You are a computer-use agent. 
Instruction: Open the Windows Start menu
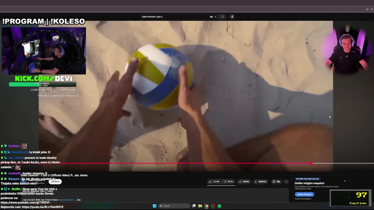click(155, 206)
